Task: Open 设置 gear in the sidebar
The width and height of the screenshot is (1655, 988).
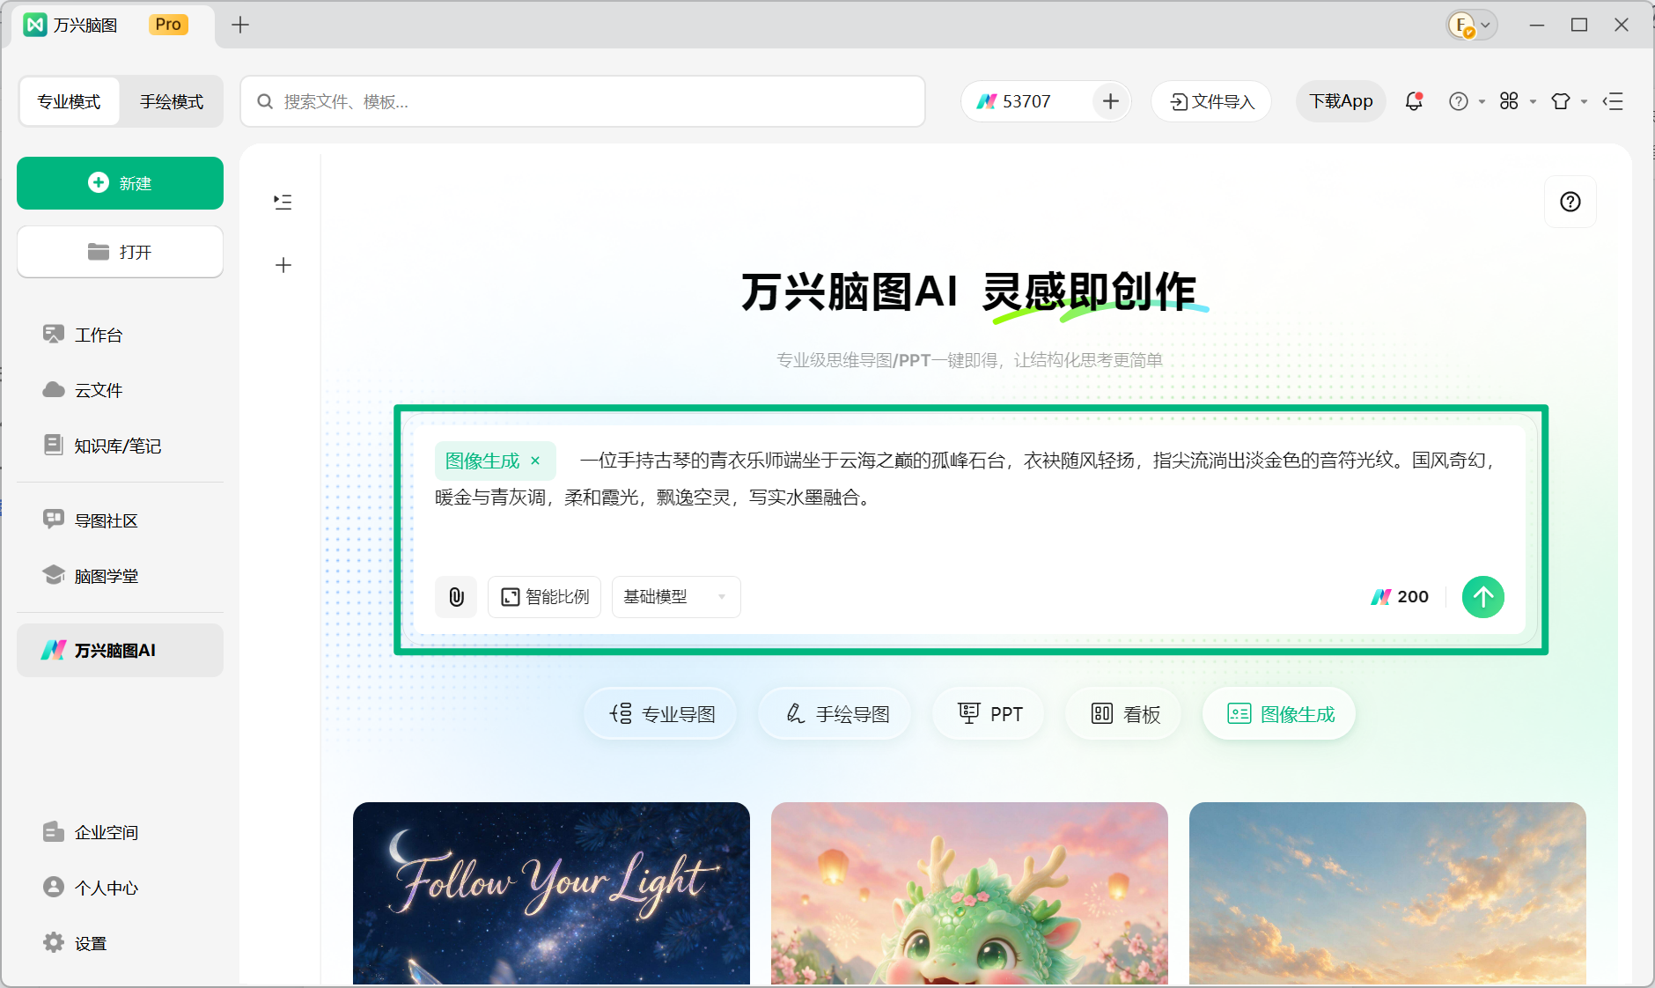Action: click(120, 943)
